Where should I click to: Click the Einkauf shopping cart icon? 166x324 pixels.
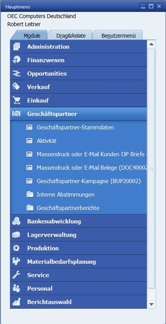16,100
